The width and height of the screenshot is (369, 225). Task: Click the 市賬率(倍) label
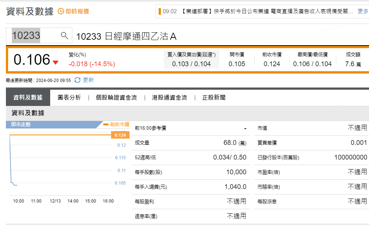pyautogui.click(x=269, y=187)
